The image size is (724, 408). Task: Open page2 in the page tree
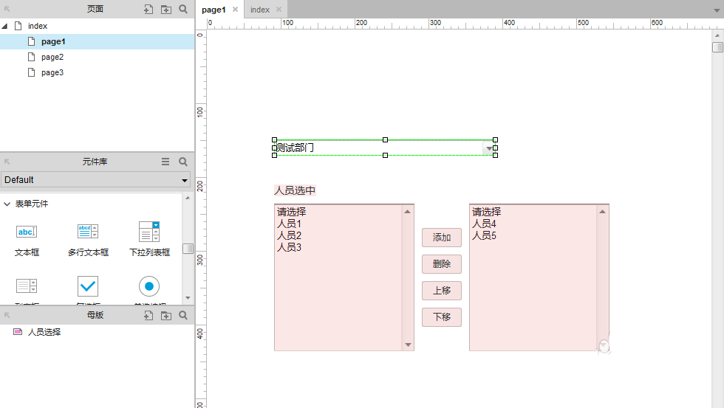point(52,58)
